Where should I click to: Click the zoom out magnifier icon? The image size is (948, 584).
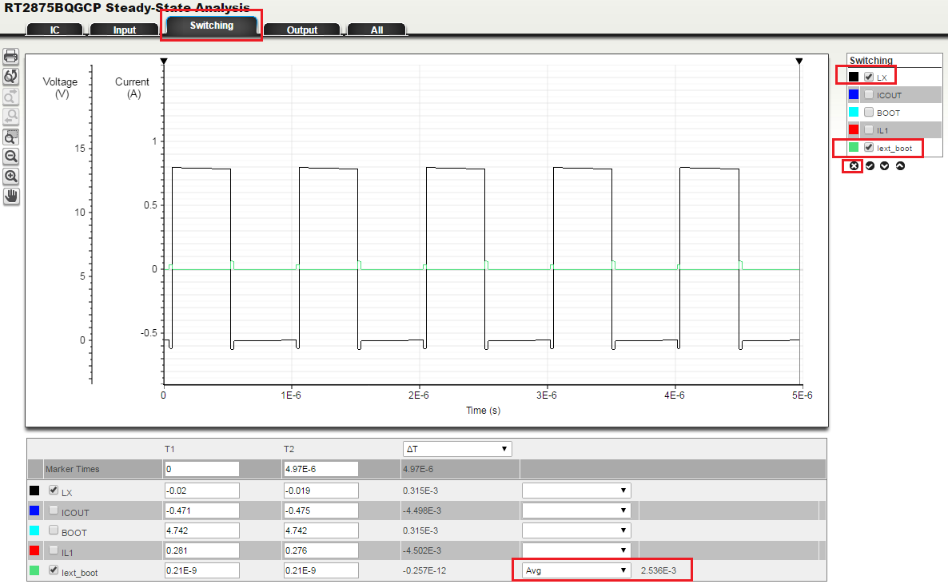10,157
